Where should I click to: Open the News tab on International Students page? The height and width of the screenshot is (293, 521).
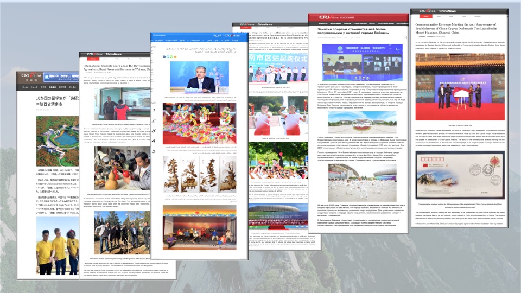(105, 59)
